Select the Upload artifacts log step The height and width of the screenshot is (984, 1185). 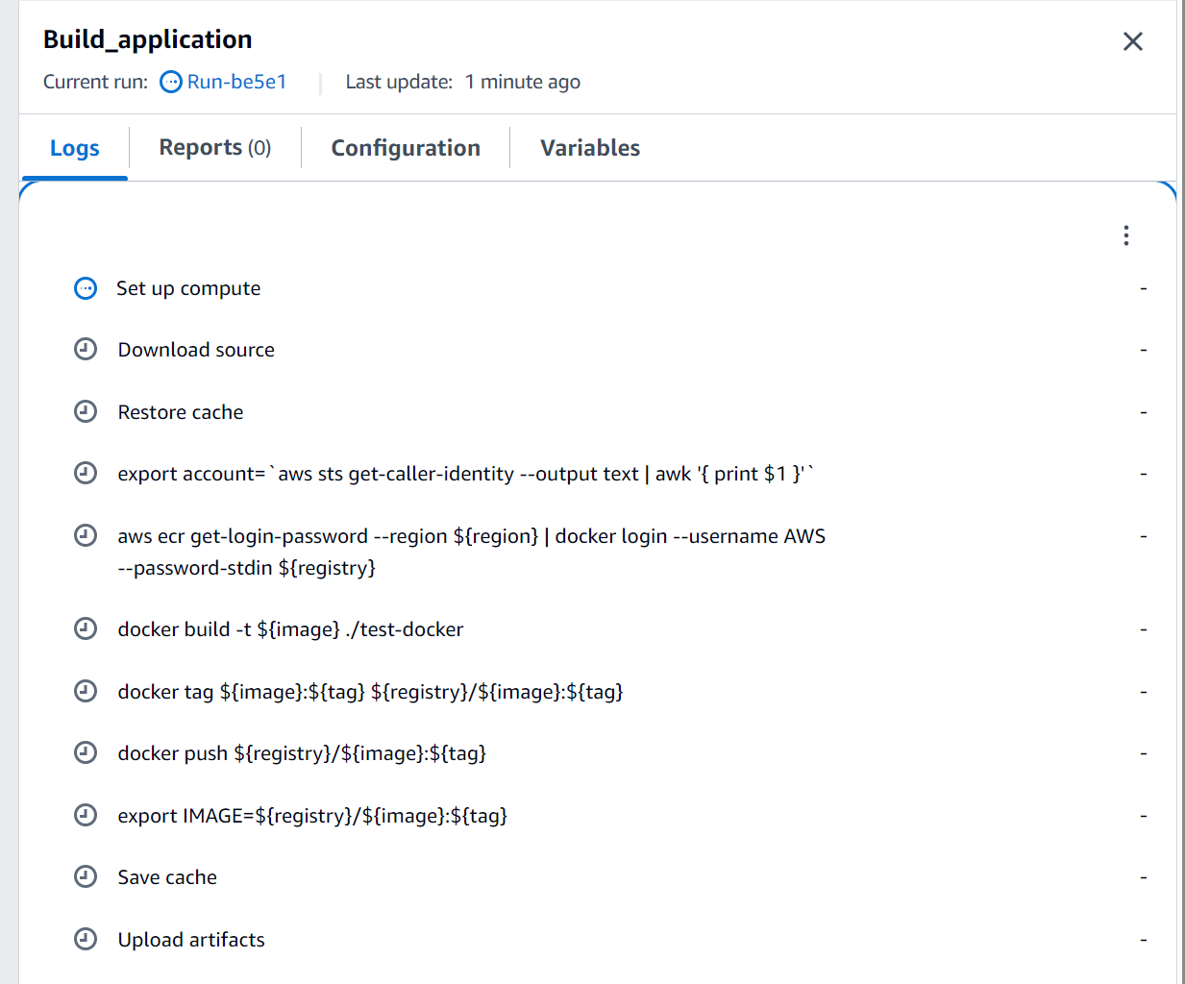point(191,940)
